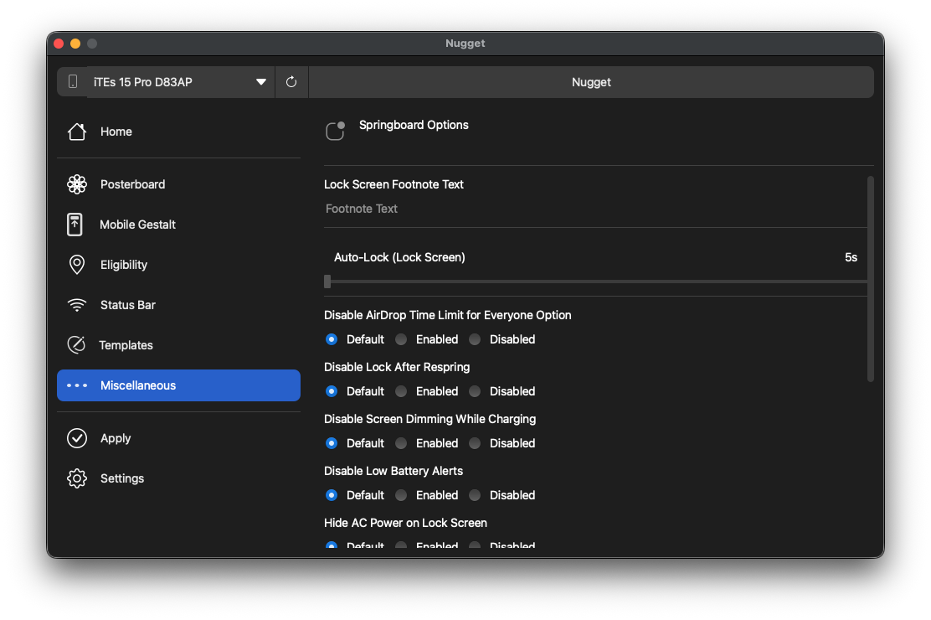Switch to the Miscellaneous section
The width and height of the screenshot is (931, 620).
pyautogui.click(x=178, y=385)
